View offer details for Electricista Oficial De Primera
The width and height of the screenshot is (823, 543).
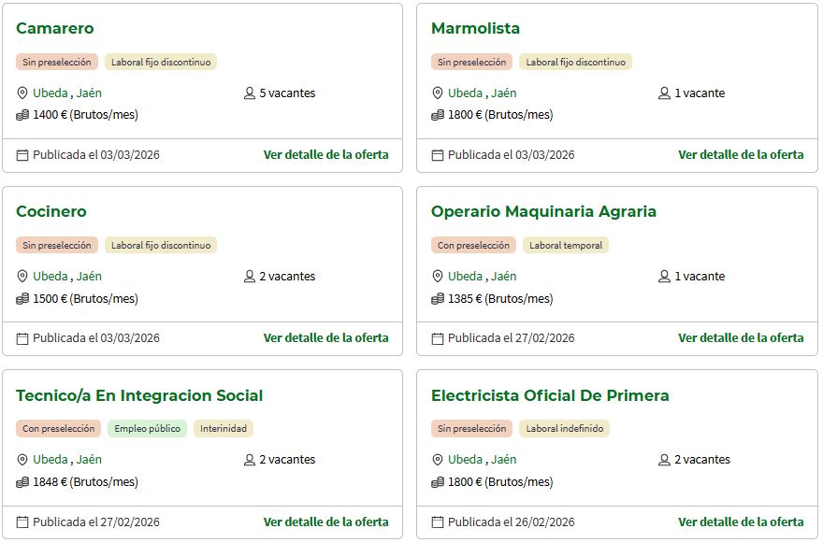point(741,522)
